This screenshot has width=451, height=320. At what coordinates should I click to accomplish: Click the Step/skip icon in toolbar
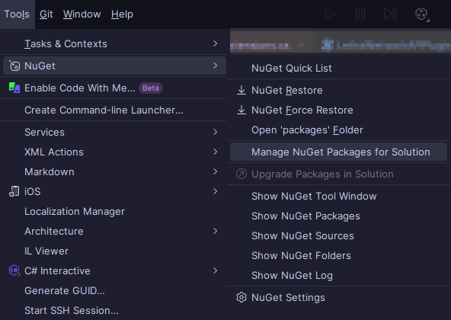390,14
